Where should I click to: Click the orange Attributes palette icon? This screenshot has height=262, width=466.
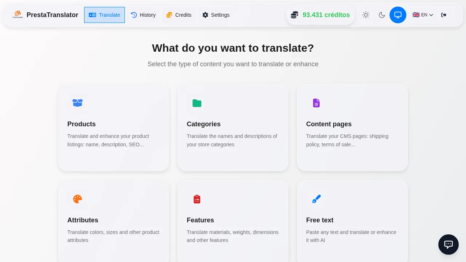point(78,199)
